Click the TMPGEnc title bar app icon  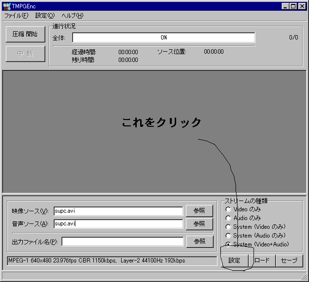pyautogui.click(x=7, y=6)
